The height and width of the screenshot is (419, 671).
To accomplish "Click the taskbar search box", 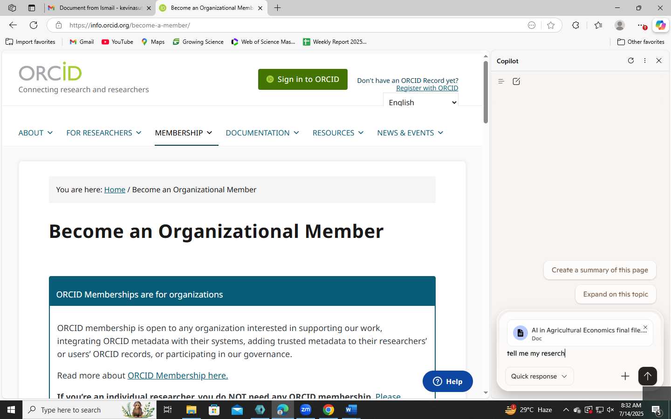I will [x=89, y=410].
